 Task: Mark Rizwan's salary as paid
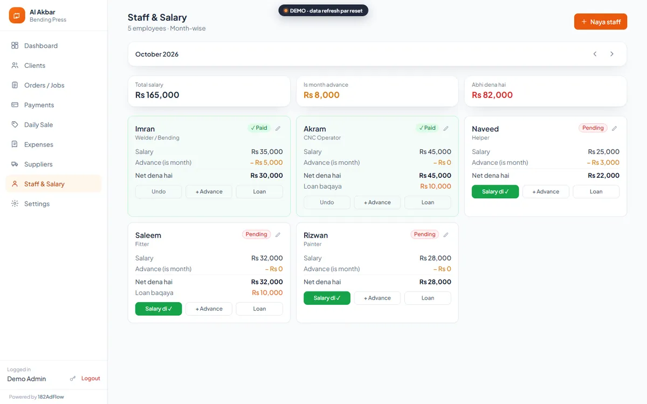pos(327,298)
